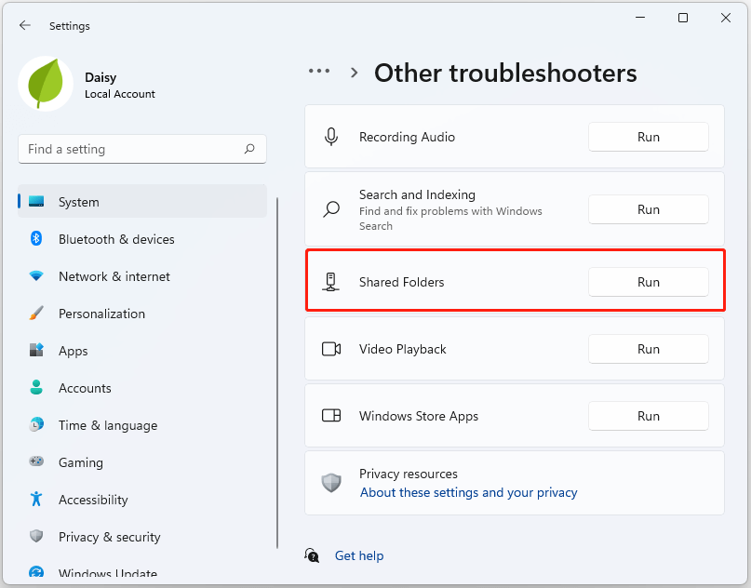
Task: Click the Privacy & security shield icon
Action: click(36, 537)
